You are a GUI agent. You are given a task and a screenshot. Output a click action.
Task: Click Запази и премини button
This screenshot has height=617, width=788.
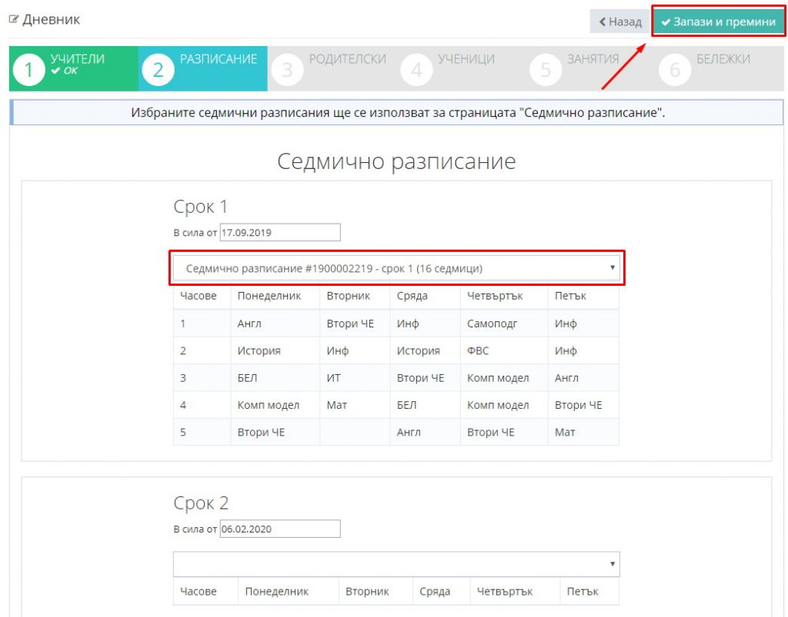pyautogui.click(x=719, y=22)
